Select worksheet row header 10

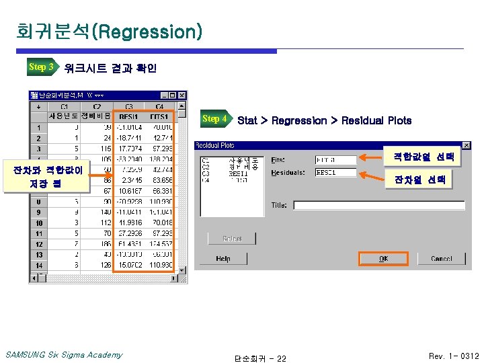tap(38, 223)
